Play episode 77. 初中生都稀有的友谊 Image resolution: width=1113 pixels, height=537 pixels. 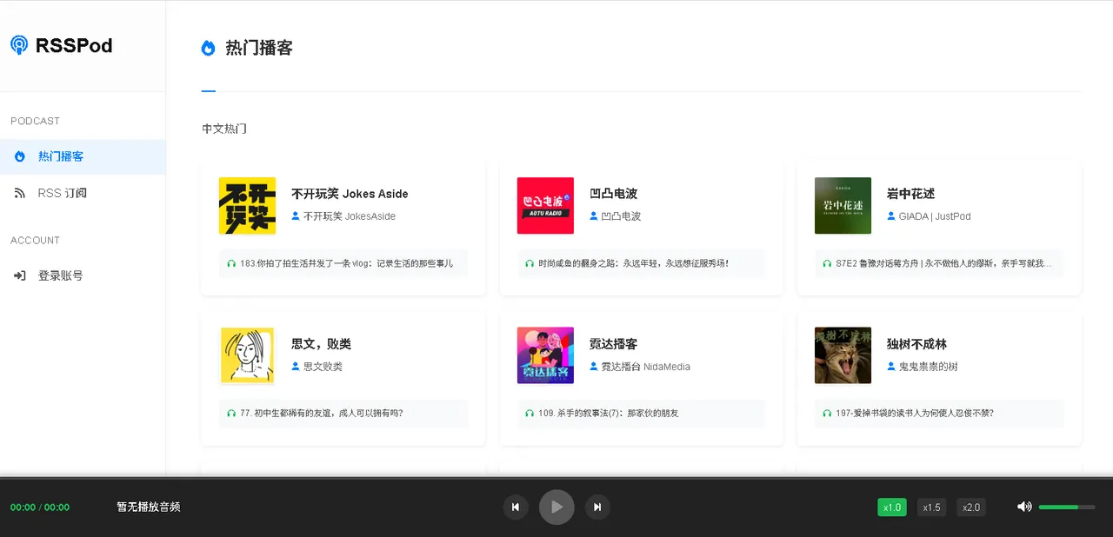(x=343, y=414)
